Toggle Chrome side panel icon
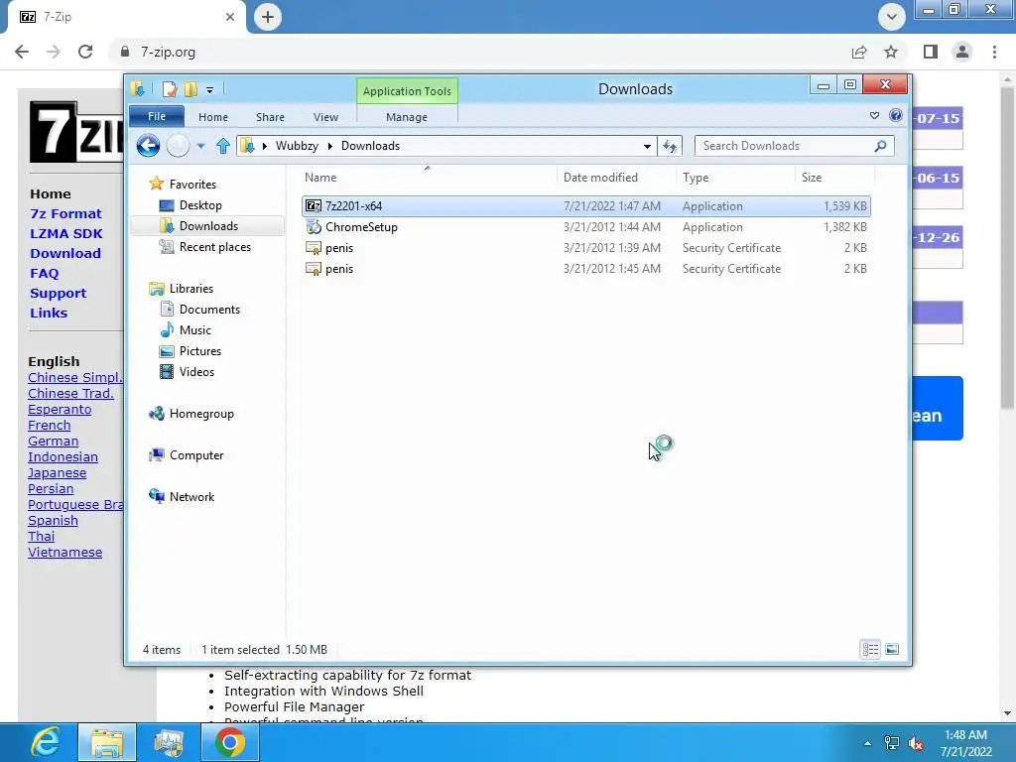 pos(931,52)
